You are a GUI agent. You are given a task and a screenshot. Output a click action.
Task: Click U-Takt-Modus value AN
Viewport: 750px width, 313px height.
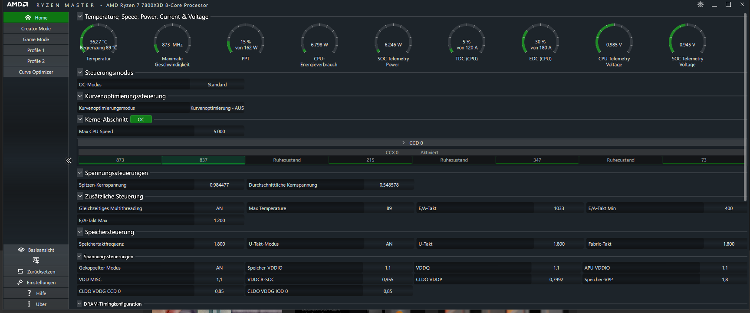pyautogui.click(x=389, y=244)
